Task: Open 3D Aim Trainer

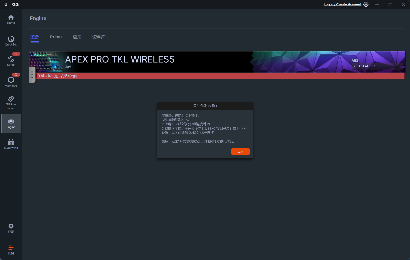Action: point(11,102)
